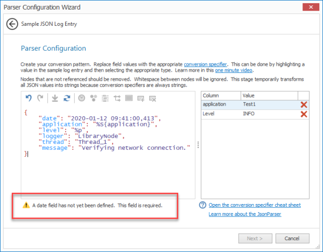Click the vertical splitter dots handle
This screenshot has height=252, width=323.
198,145
